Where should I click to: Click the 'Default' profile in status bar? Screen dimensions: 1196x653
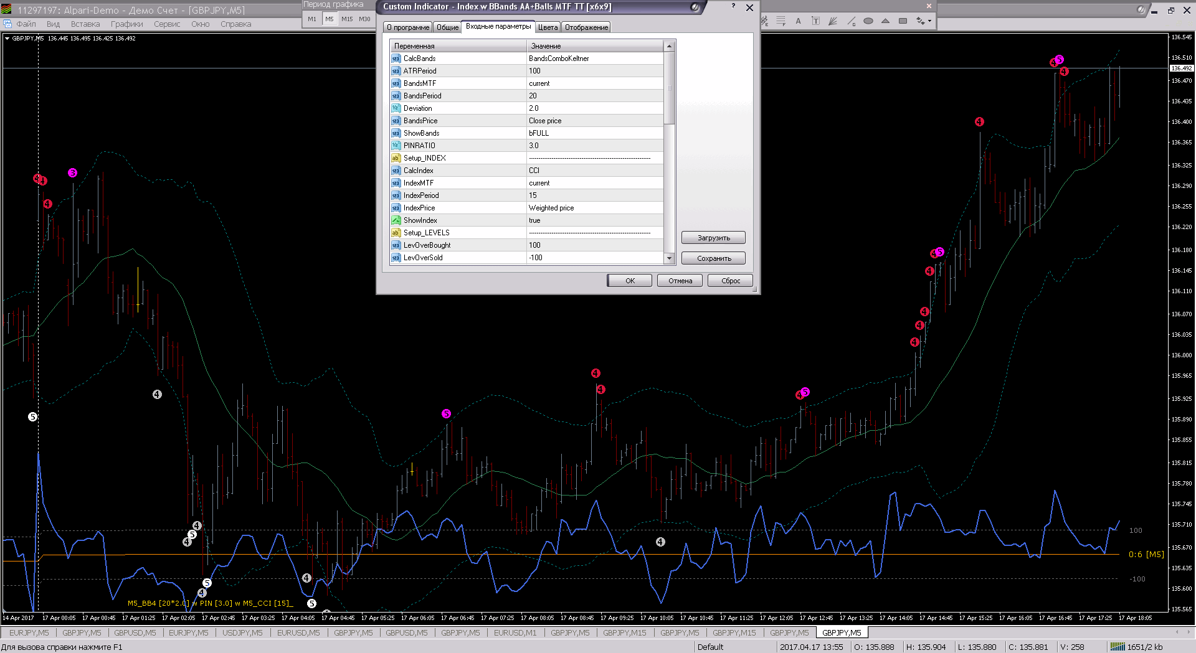(710, 647)
